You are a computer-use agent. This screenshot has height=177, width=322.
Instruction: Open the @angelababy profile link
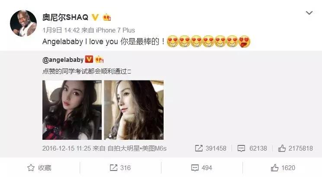[x=63, y=60]
